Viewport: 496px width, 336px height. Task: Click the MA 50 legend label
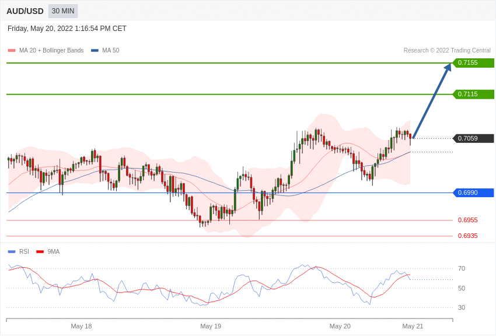(x=111, y=50)
